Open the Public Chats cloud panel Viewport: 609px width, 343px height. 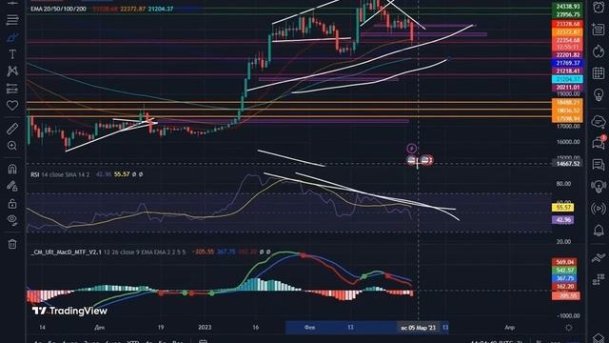tap(599, 122)
